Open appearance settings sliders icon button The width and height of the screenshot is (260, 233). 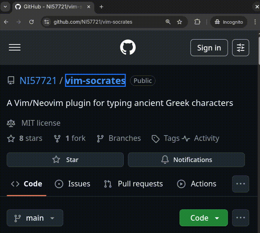241,48
